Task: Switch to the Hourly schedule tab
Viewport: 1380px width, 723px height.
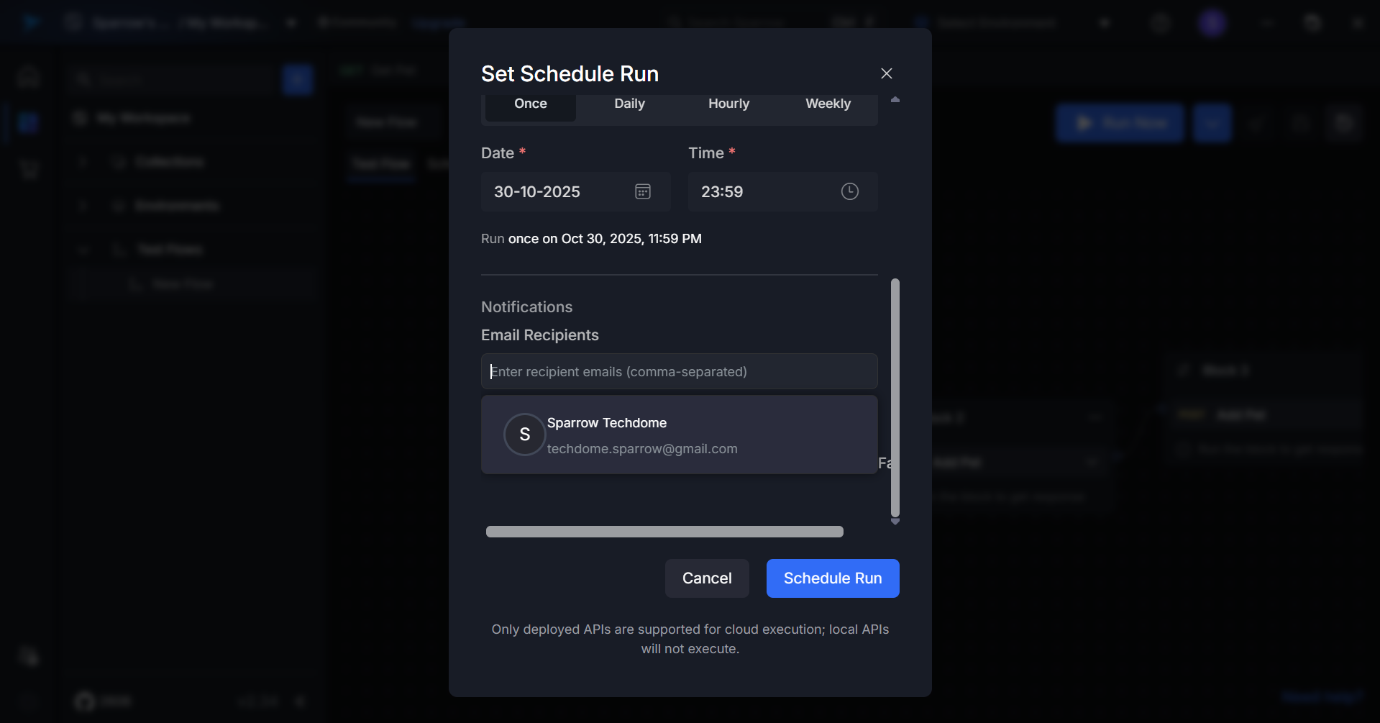Action: tap(728, 104)
